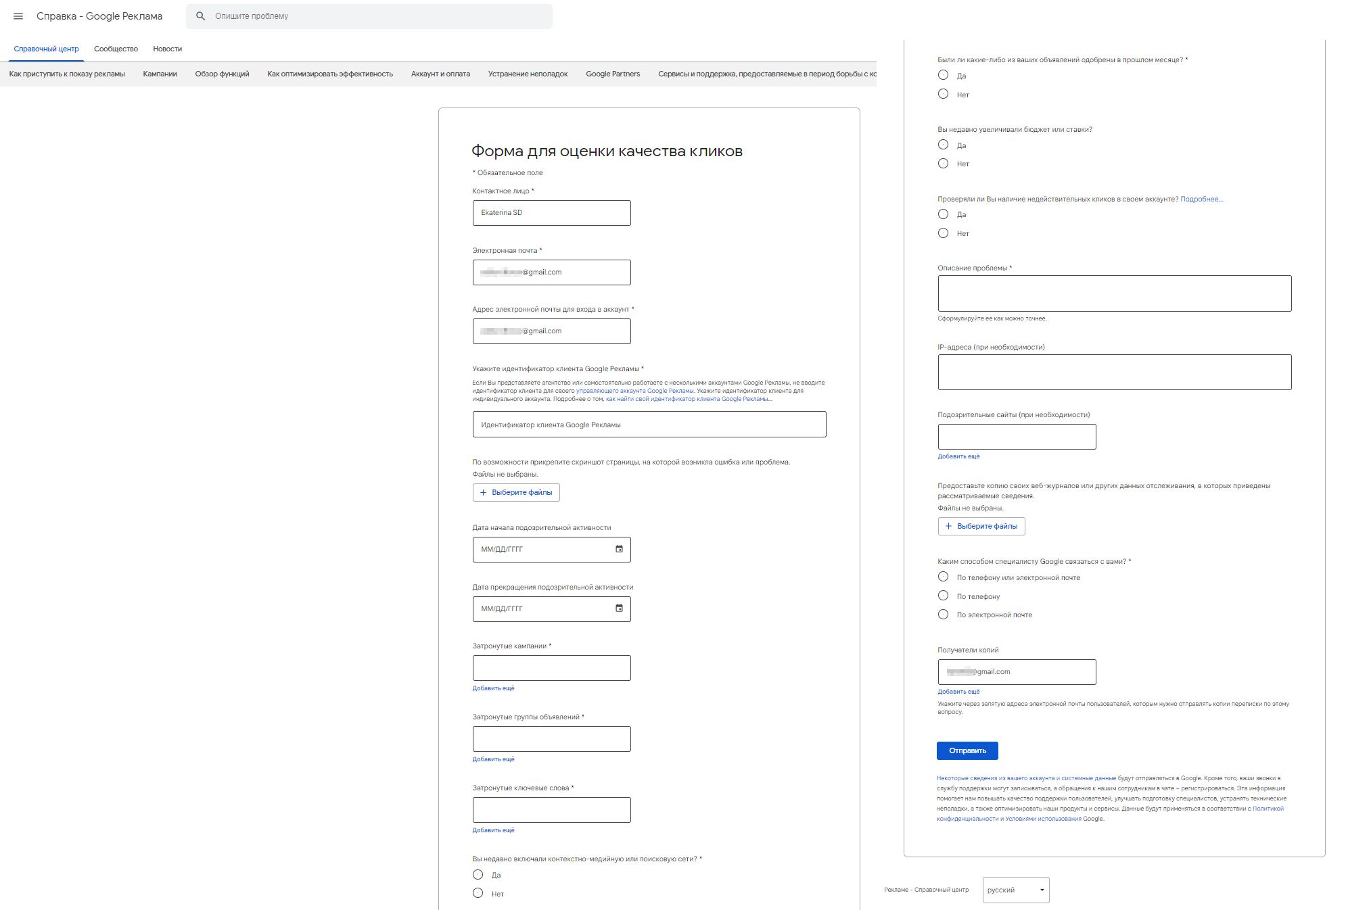
Task: Click Выберите файлы button for web logs
Action: (981, 526)
